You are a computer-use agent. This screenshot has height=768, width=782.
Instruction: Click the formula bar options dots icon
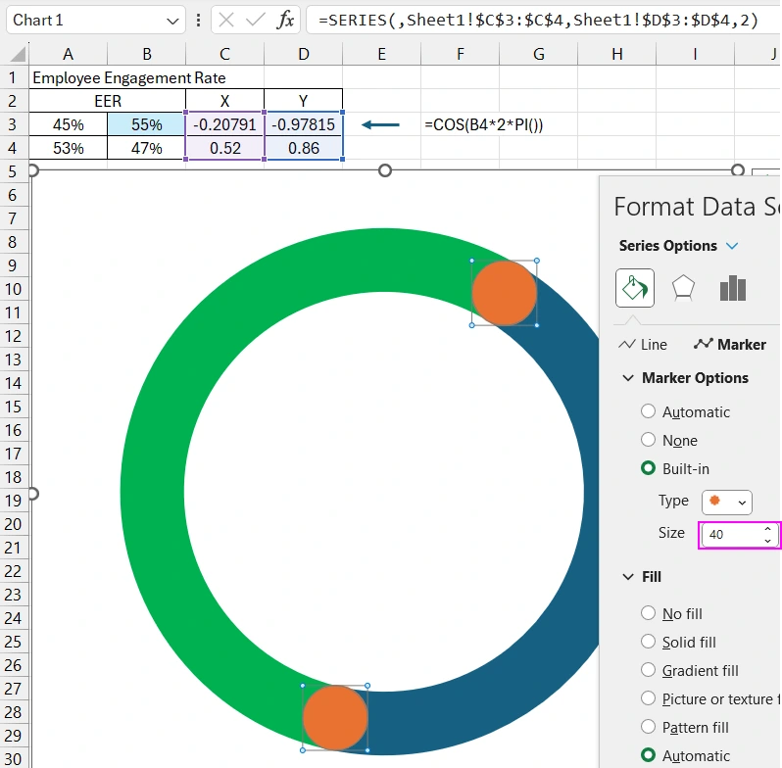pos(200,20)
